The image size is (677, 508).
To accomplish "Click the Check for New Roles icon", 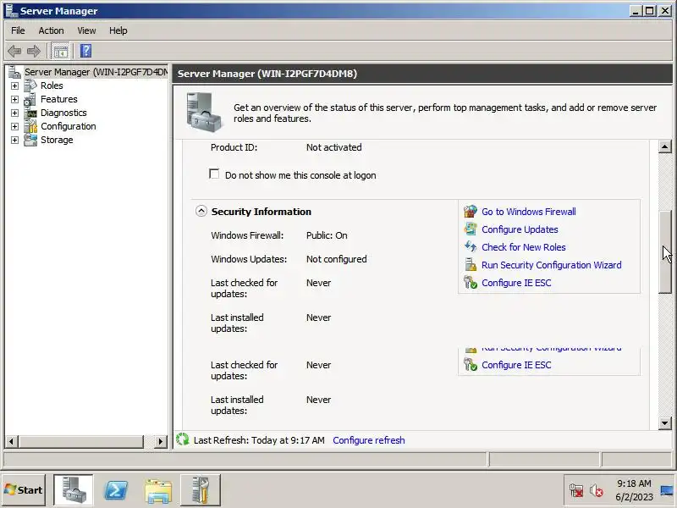I will (471, 247).
